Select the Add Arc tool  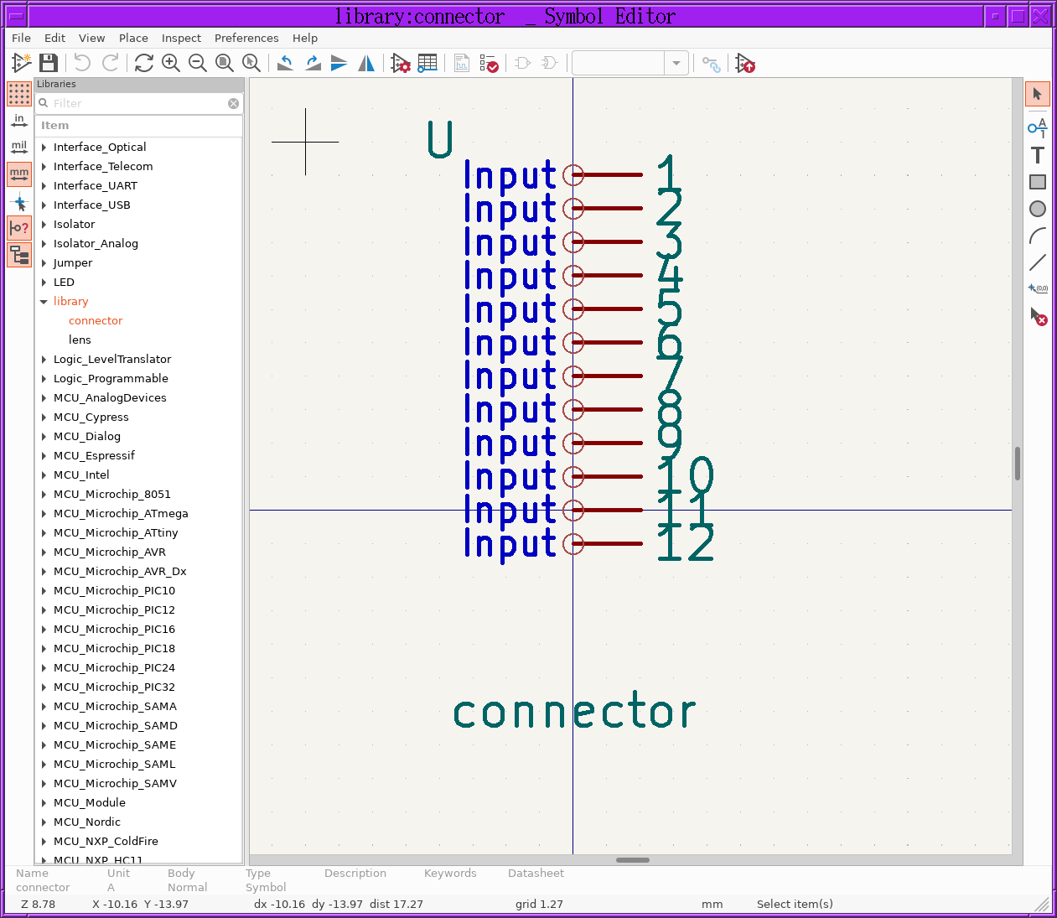coord(1038,236)
